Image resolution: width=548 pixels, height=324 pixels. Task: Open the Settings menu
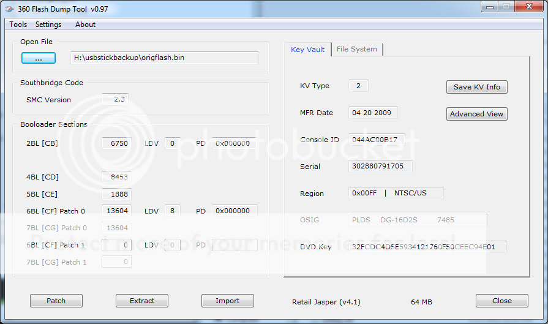click(48, 24)
